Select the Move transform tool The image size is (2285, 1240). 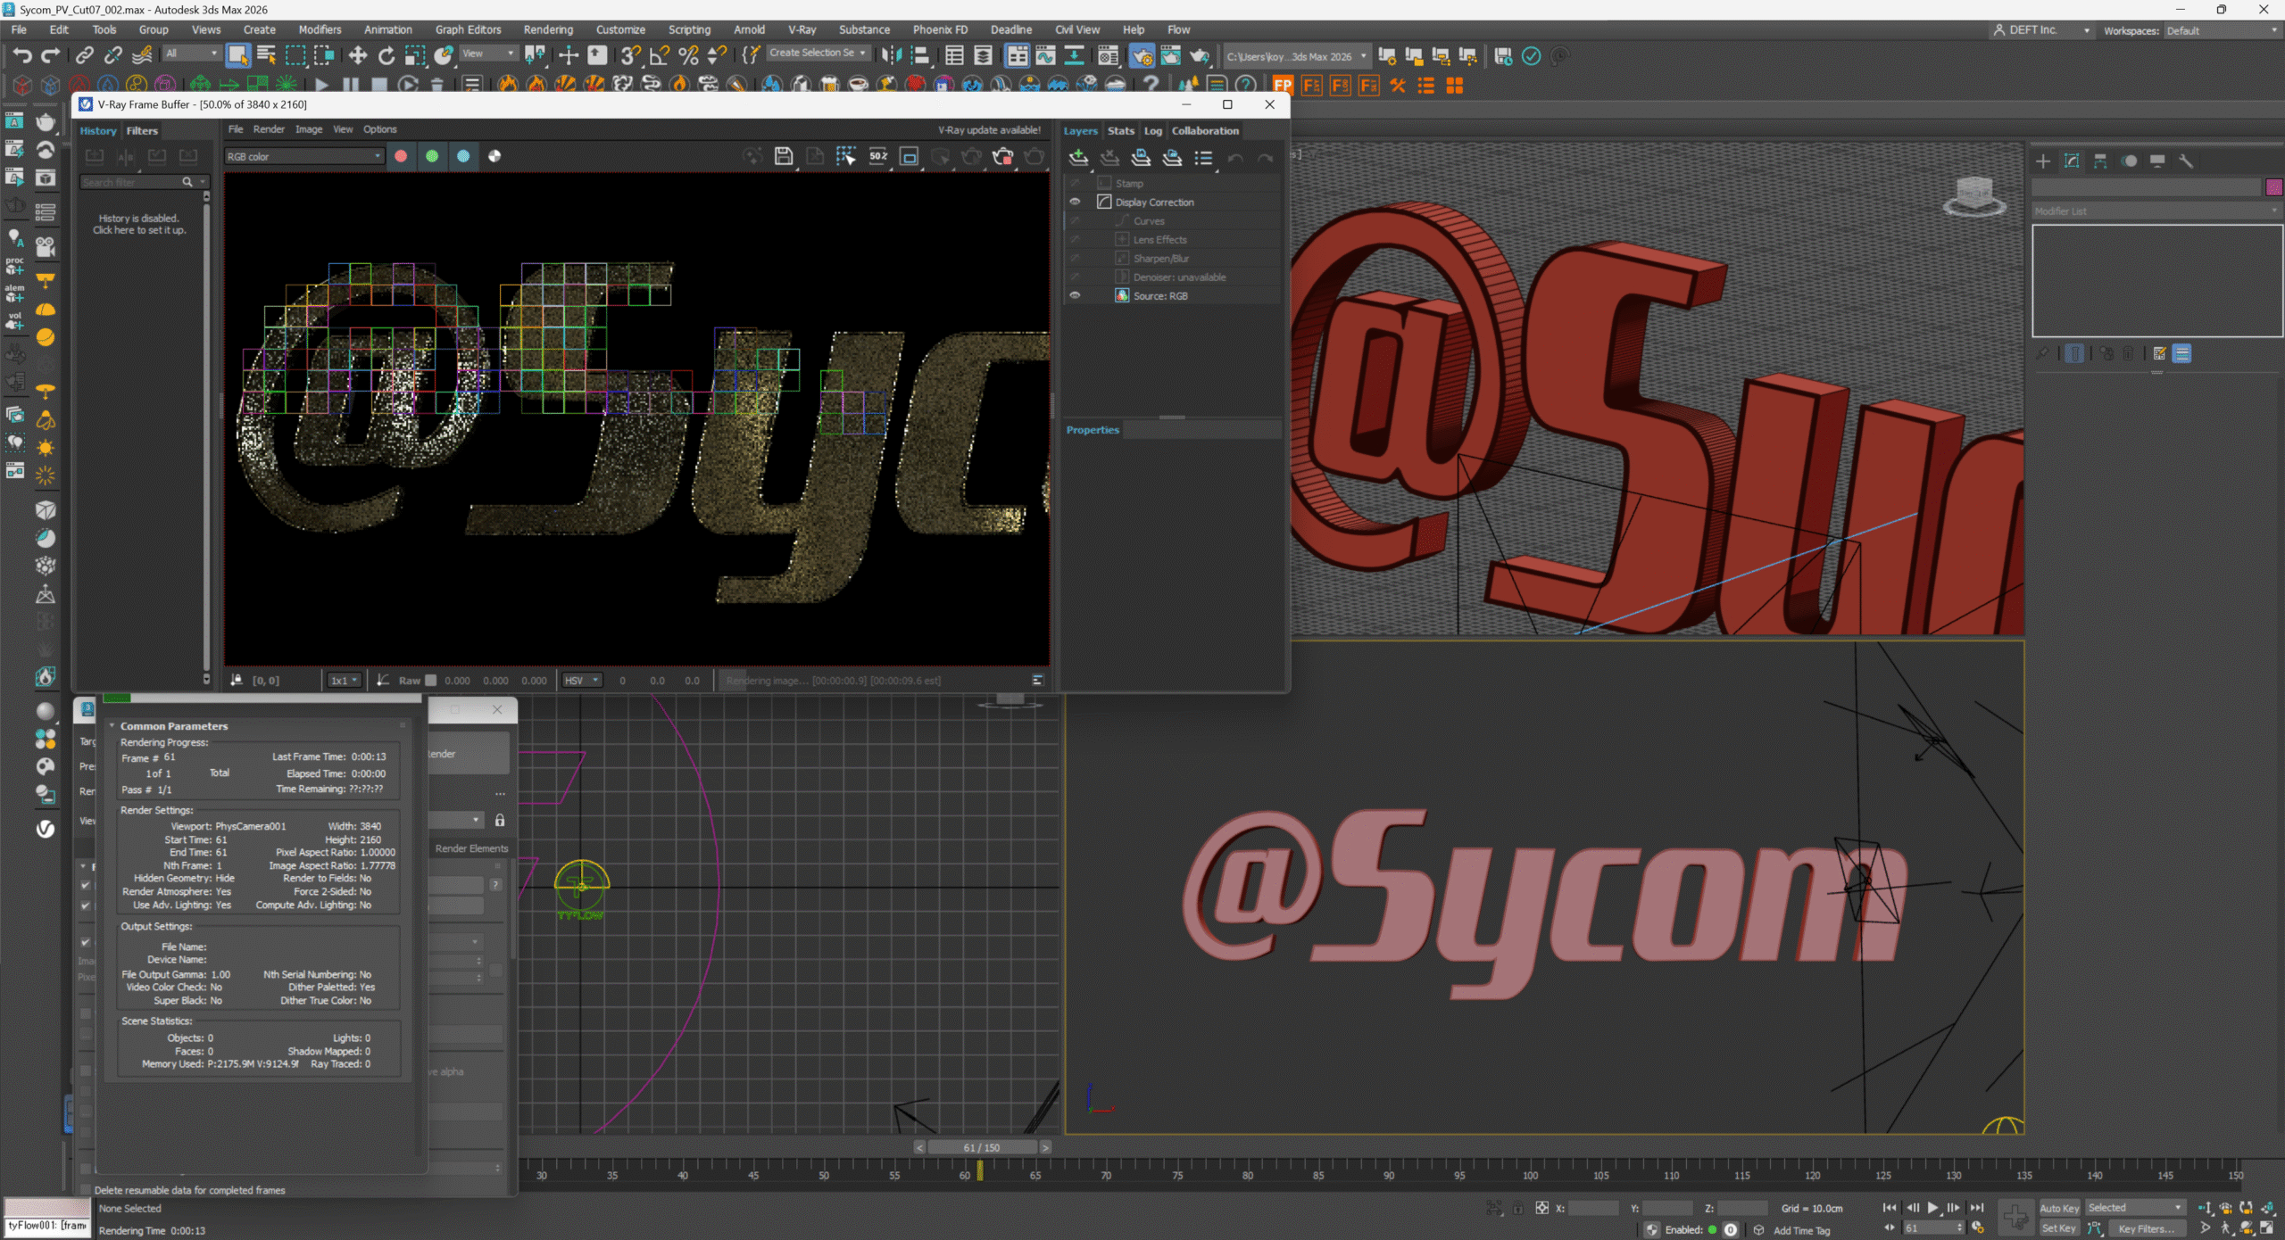click(357, 55)
